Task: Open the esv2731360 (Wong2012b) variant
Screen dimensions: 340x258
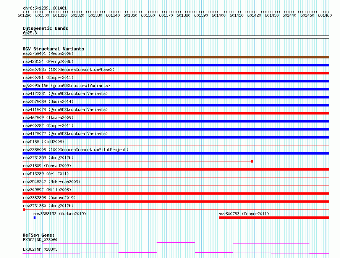Action: tap(48, 206)
